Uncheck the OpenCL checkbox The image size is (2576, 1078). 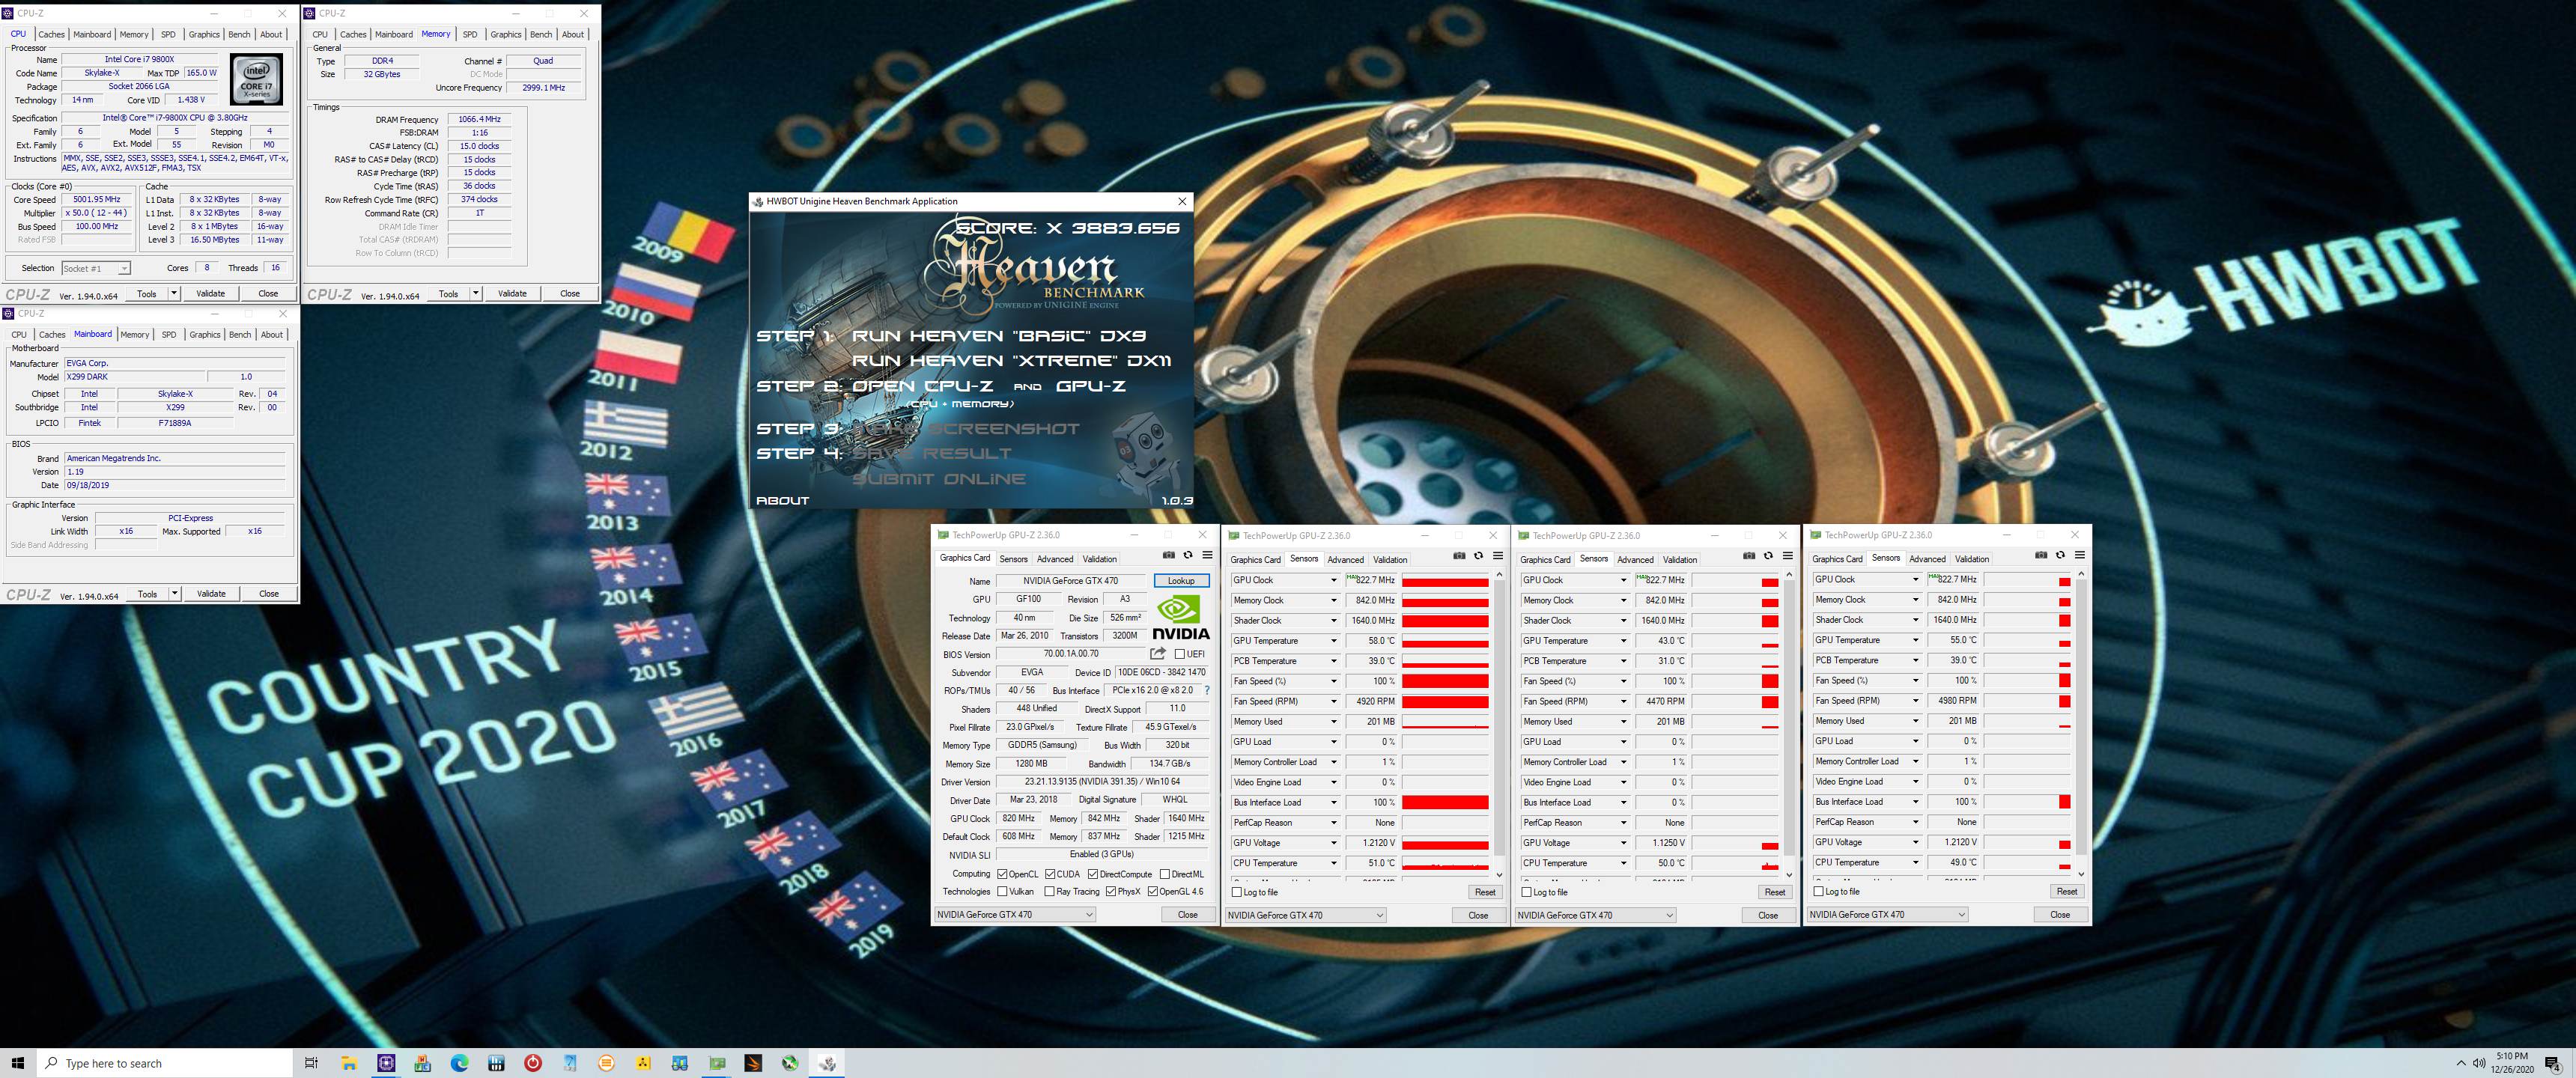(1002, 874)
